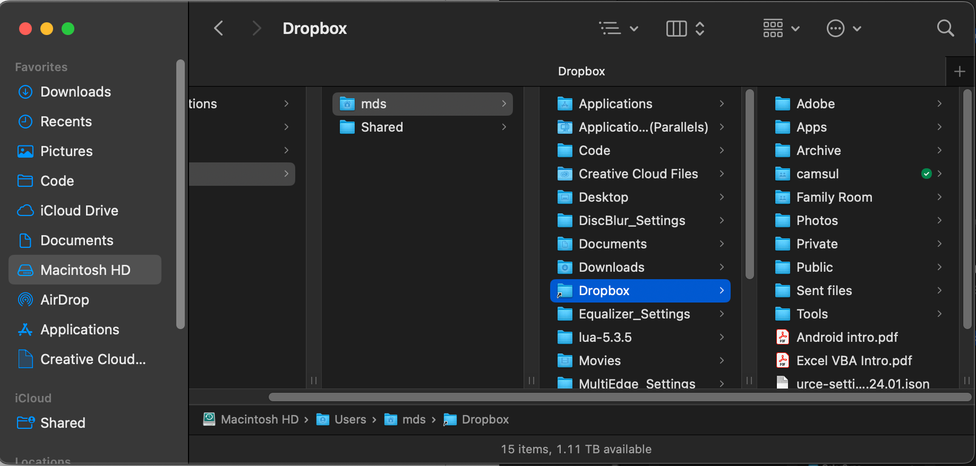Select Documents folder in mds column
This screenshot has height=466, width=976.
click(640, 244)
